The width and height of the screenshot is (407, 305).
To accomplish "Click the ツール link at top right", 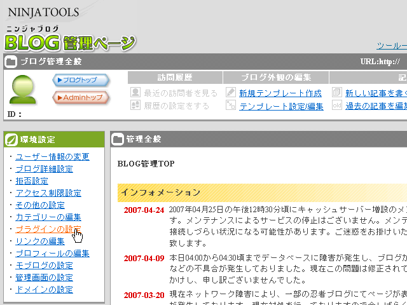I will coord(392,46).
